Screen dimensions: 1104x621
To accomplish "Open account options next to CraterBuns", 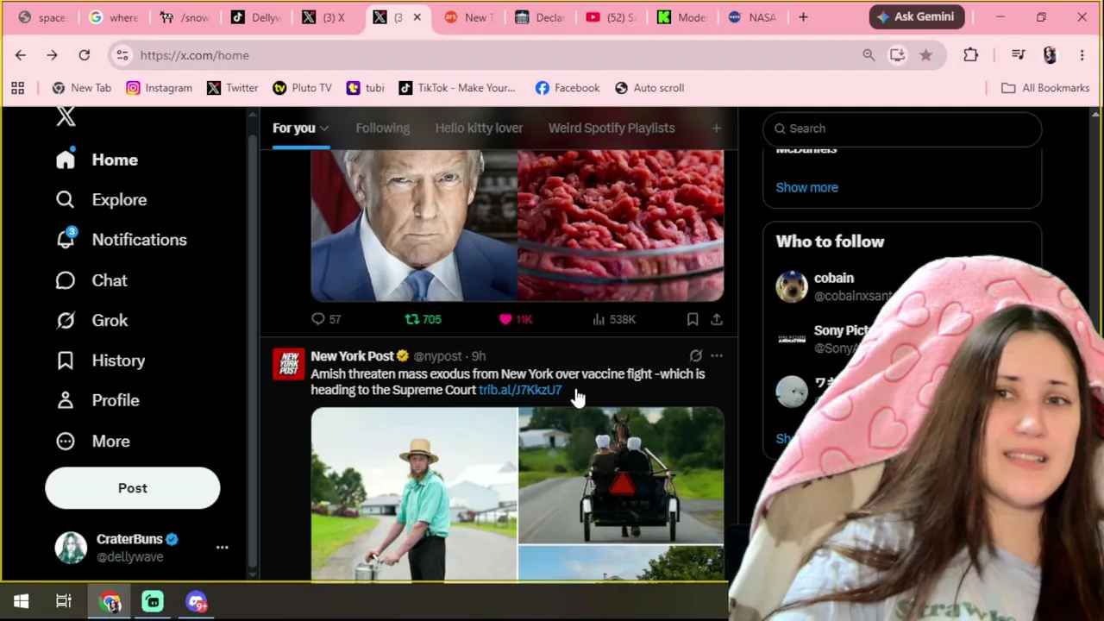I will point(222,548).
